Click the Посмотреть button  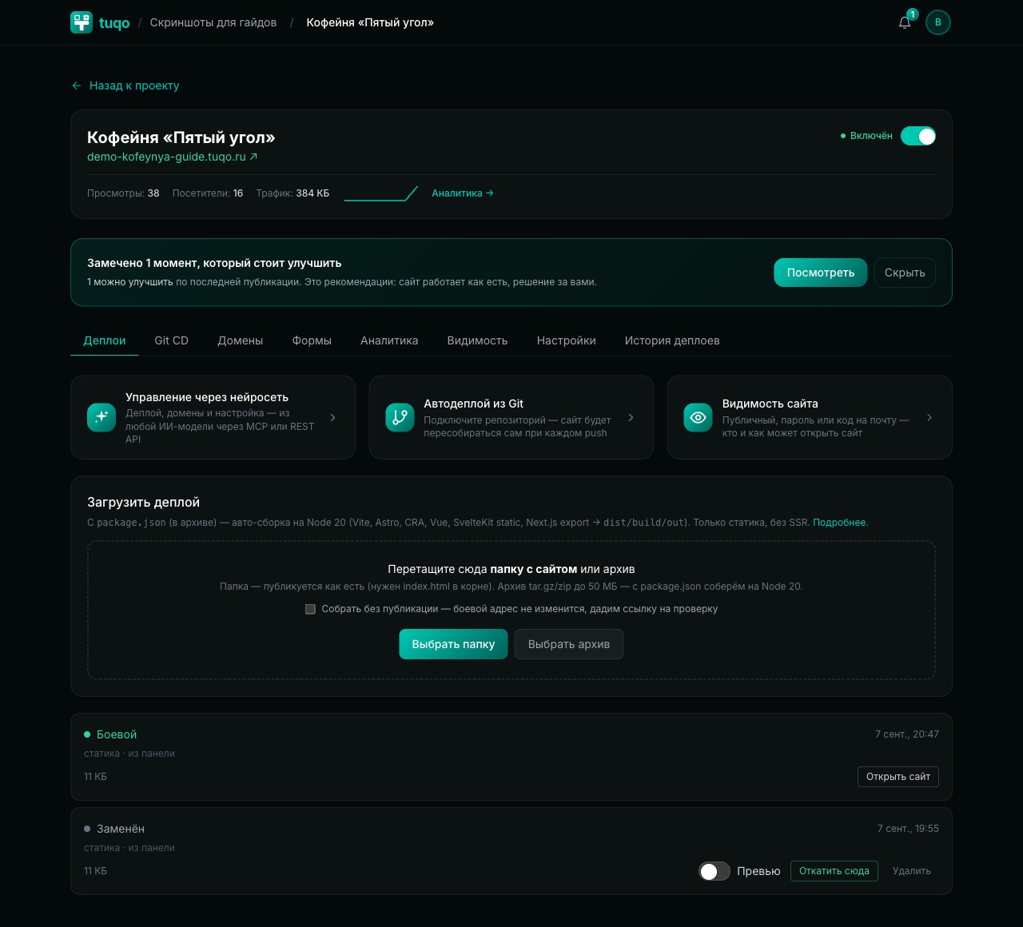click(821, 273)
